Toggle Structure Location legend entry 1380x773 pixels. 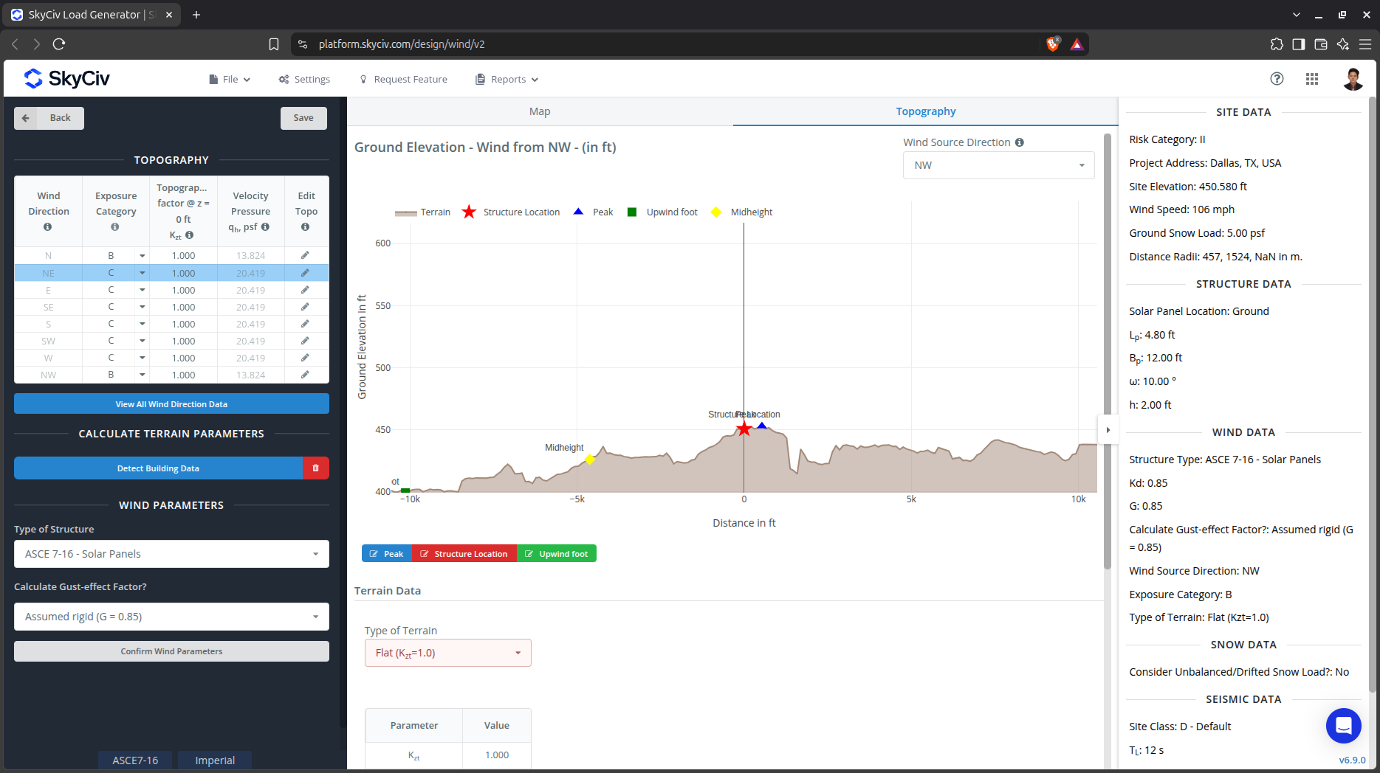point(511,212)
